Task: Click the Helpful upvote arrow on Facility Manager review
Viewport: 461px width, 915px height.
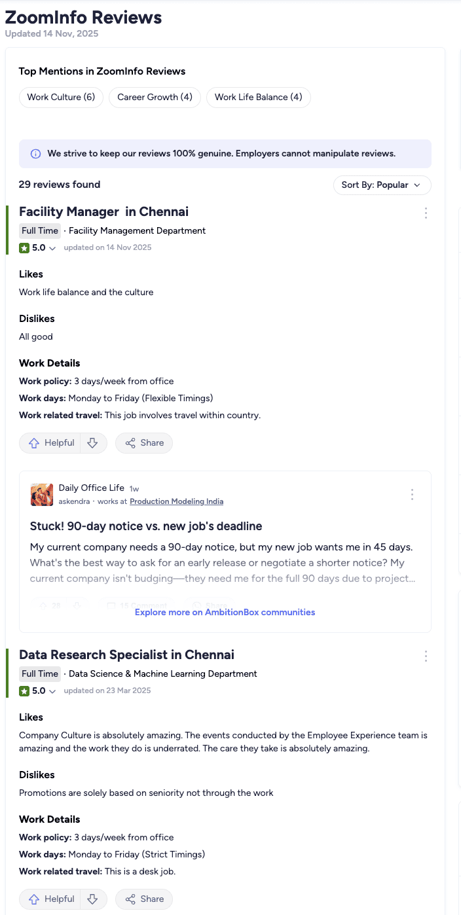Action: (x=35, y=442)
